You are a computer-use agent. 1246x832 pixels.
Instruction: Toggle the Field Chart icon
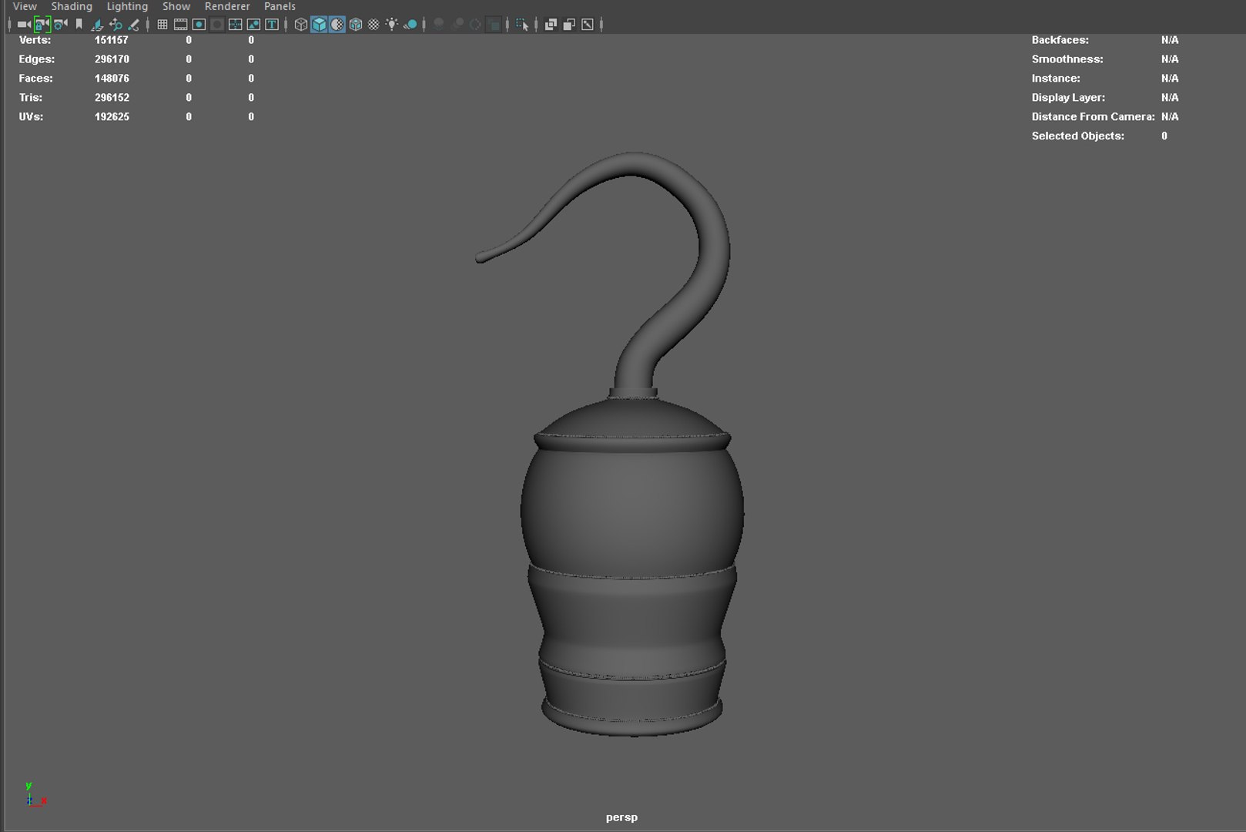click(236, 25)
